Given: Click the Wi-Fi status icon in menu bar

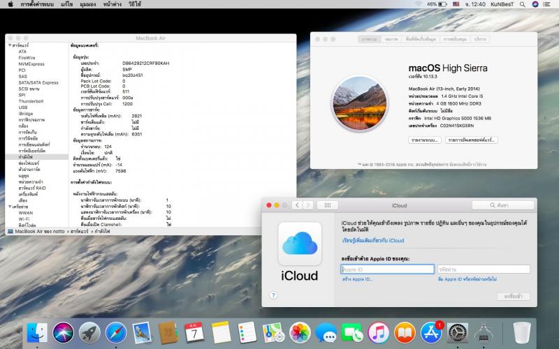Looking at the screenshot, I should (x=419, y=4).
